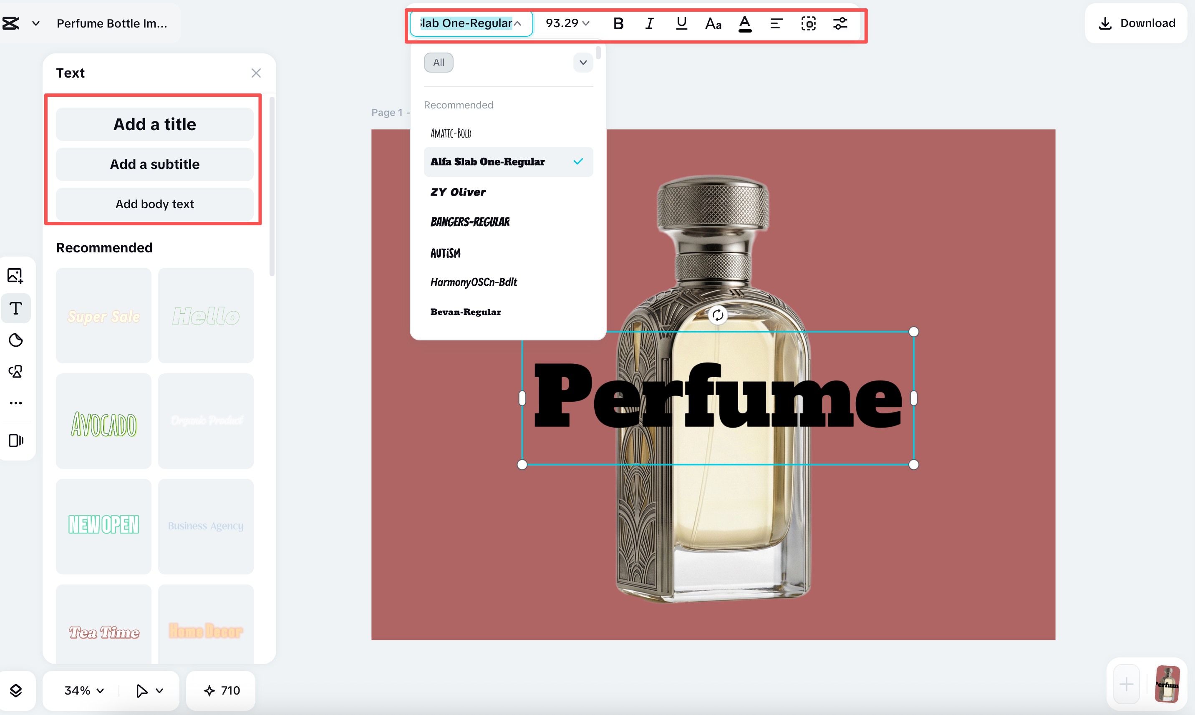
Task: Open the Image tool in the left sidebar
Action: [x=16, y=276]
